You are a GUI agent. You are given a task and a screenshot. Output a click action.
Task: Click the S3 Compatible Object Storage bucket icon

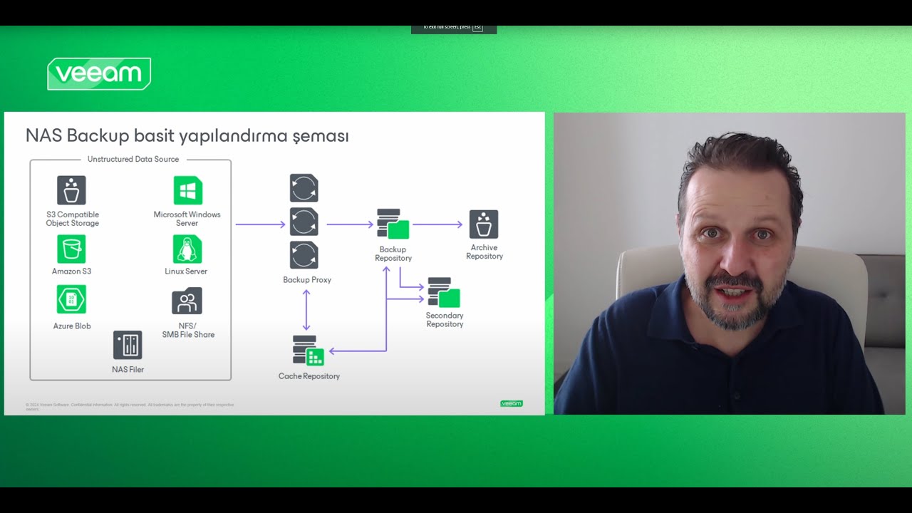(x=71, y=190)
